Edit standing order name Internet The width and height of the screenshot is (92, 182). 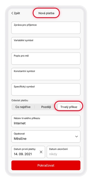coord(46,121)
